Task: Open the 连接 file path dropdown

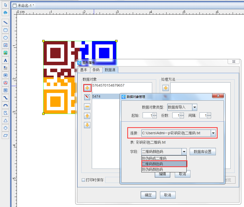Action: 213,133
